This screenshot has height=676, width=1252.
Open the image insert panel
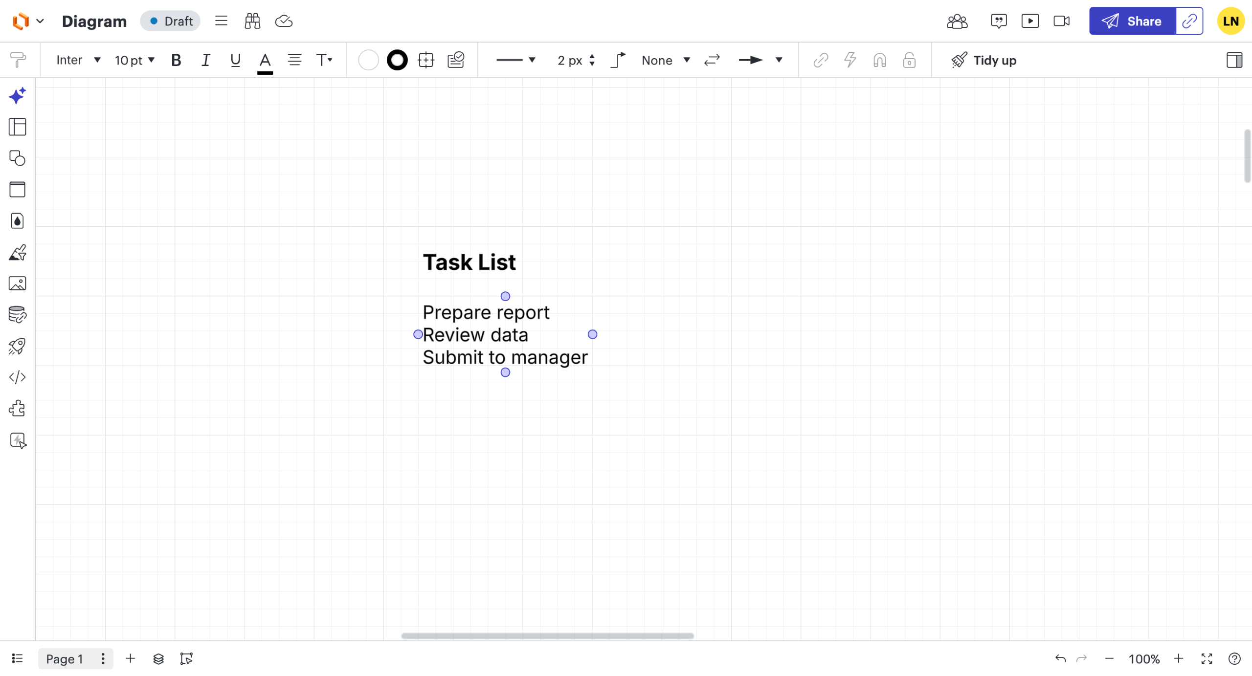17,283
